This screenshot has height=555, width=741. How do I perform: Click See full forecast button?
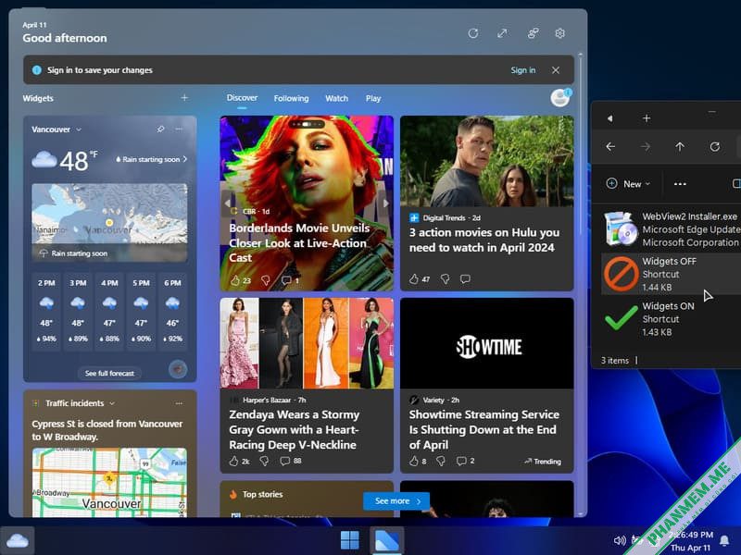[109, 374]
